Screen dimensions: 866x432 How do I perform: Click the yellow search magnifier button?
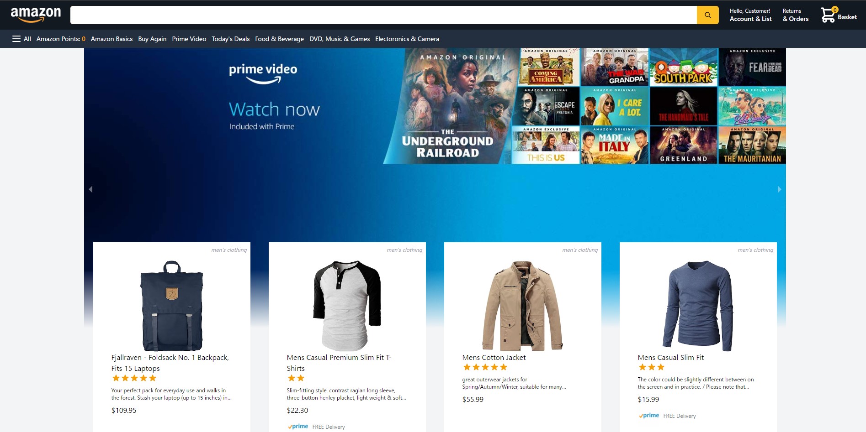(707, 15)
